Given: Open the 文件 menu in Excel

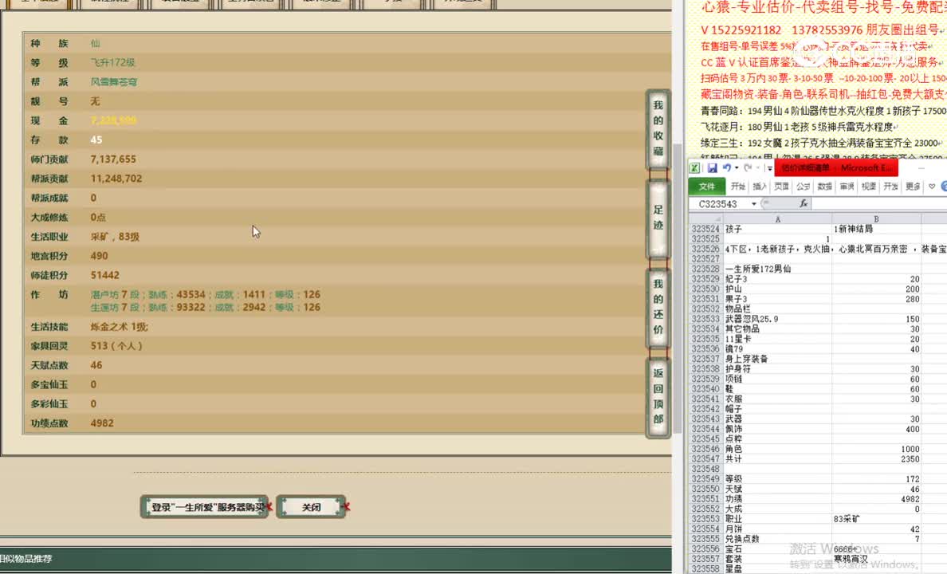Looking at the screenshot, I should click(708, 187).
